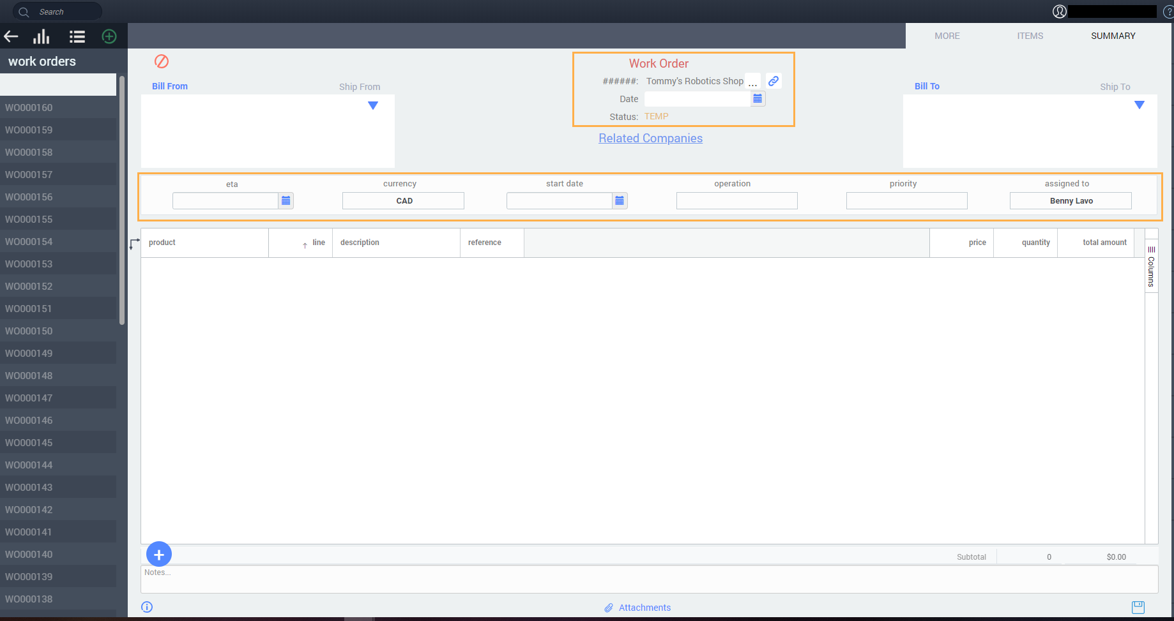Screen dimensions: 1174x621
Task: Click the Search input box
Action: tap(57, 11)
